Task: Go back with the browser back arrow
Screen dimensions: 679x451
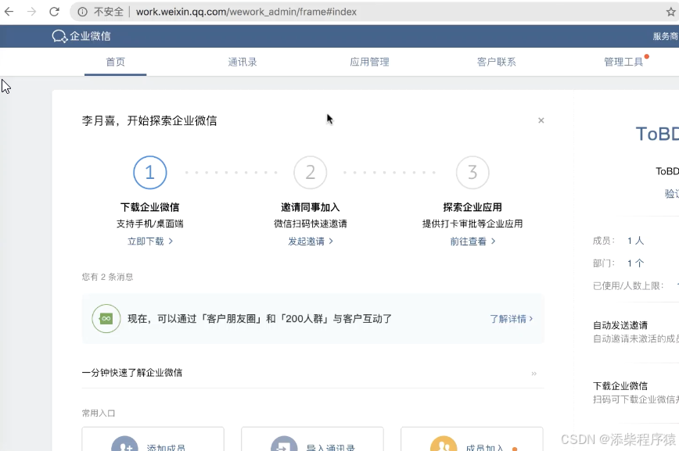Action: [x=9, y=12]
